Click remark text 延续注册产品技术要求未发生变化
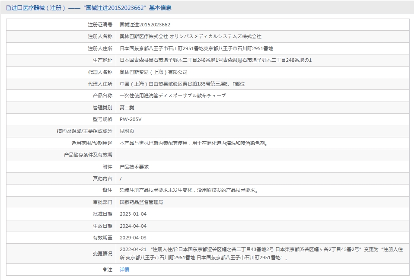Image resolution: width=414 pixels, height=280 pixels. pyautogui.click(x=189, y=190)
